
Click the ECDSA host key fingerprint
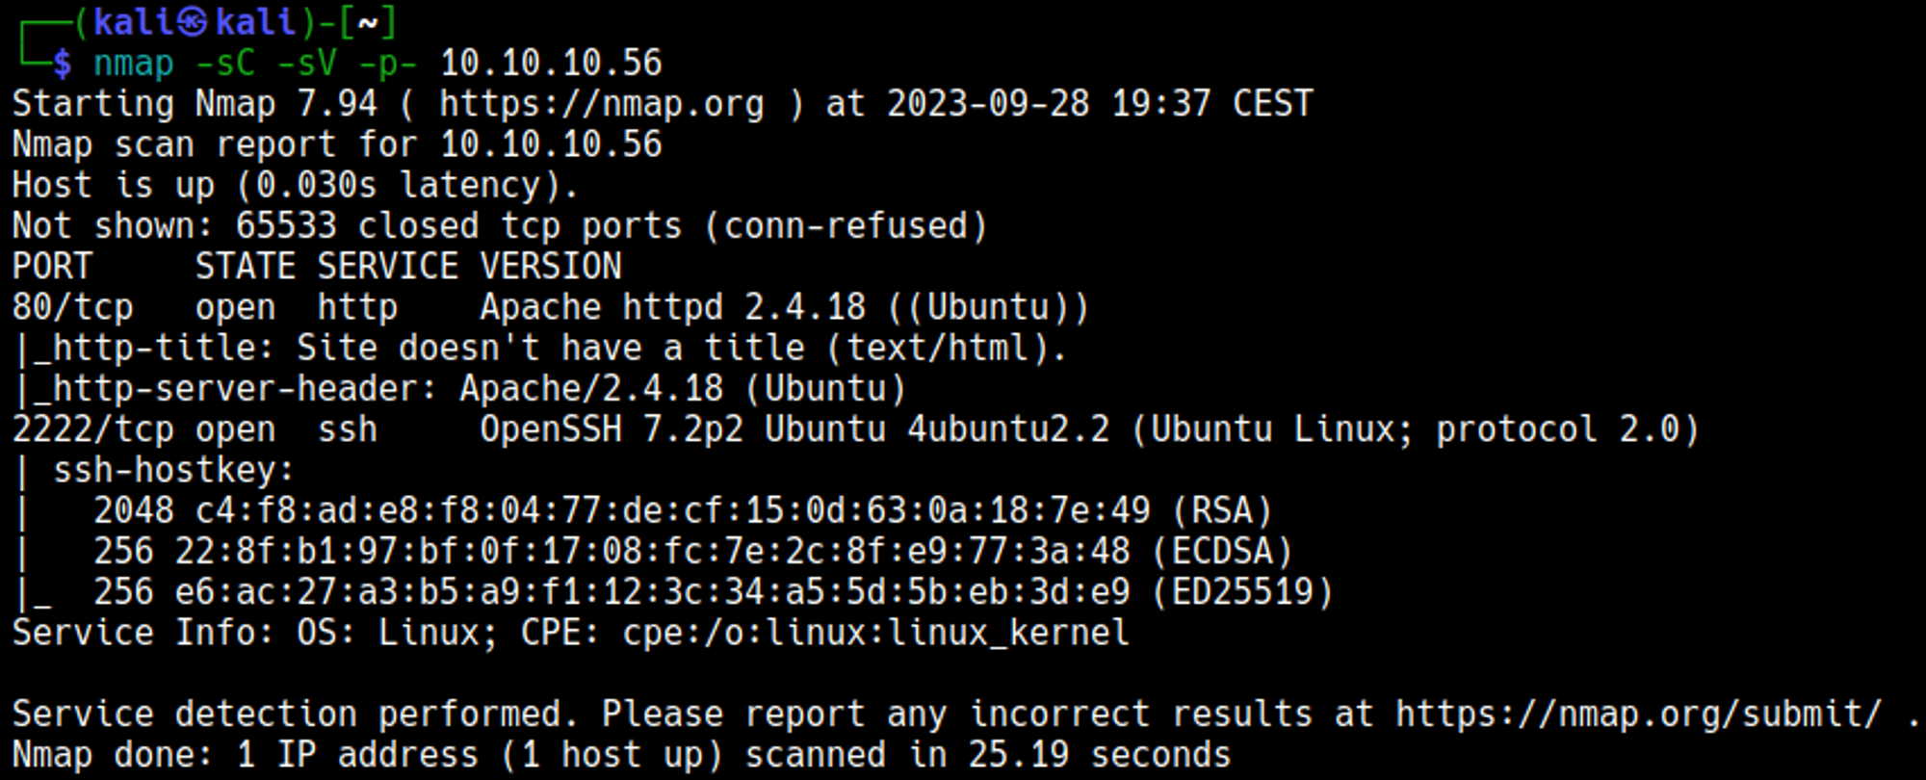pos(652,552)
